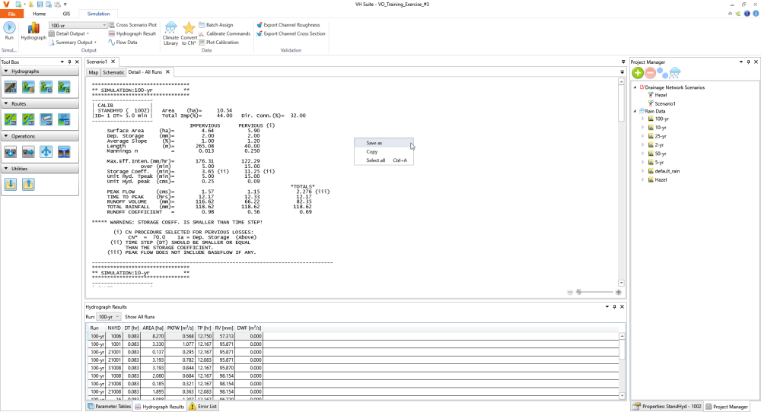Switch to the Map view tab
This screenshot has height=412, width=761.
(x=93, y=72)
